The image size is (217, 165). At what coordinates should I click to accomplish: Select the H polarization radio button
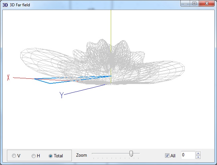click(x=34, y=156)
